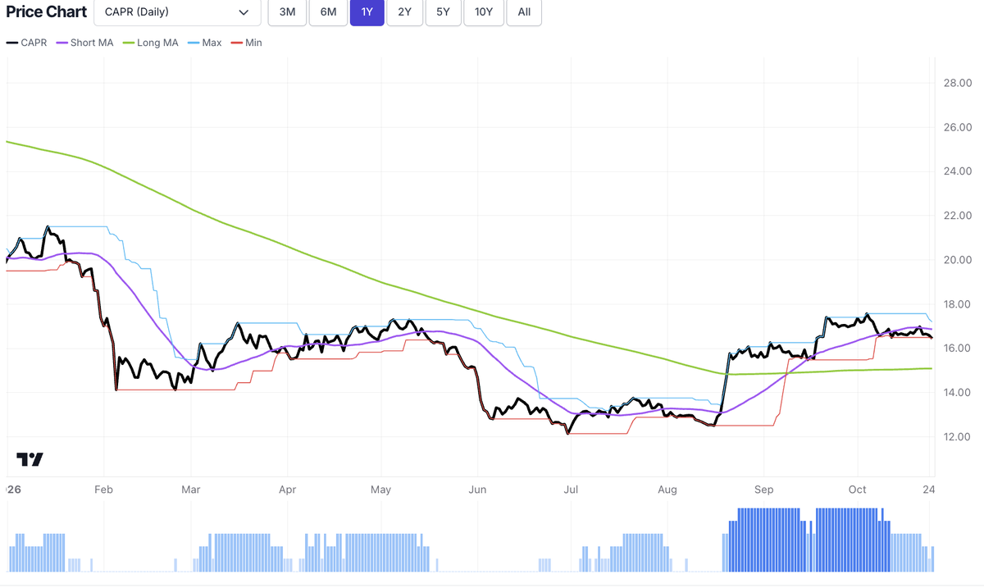984x588 pixels.
Task: Click the 20.00 price axis label
Action: [x=958, y=260]
